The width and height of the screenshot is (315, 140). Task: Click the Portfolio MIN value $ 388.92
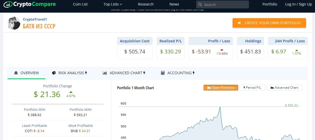click(35, 115)
